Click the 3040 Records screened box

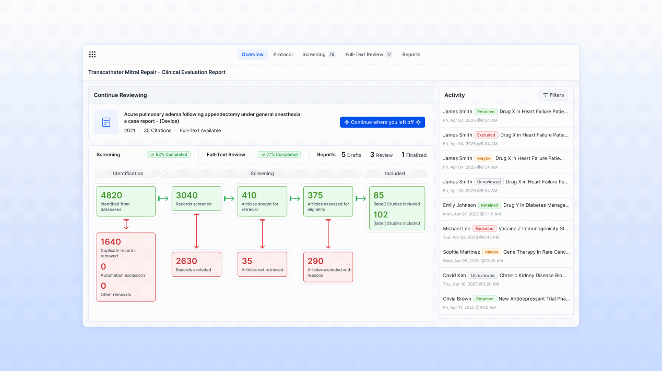(196, 199)
